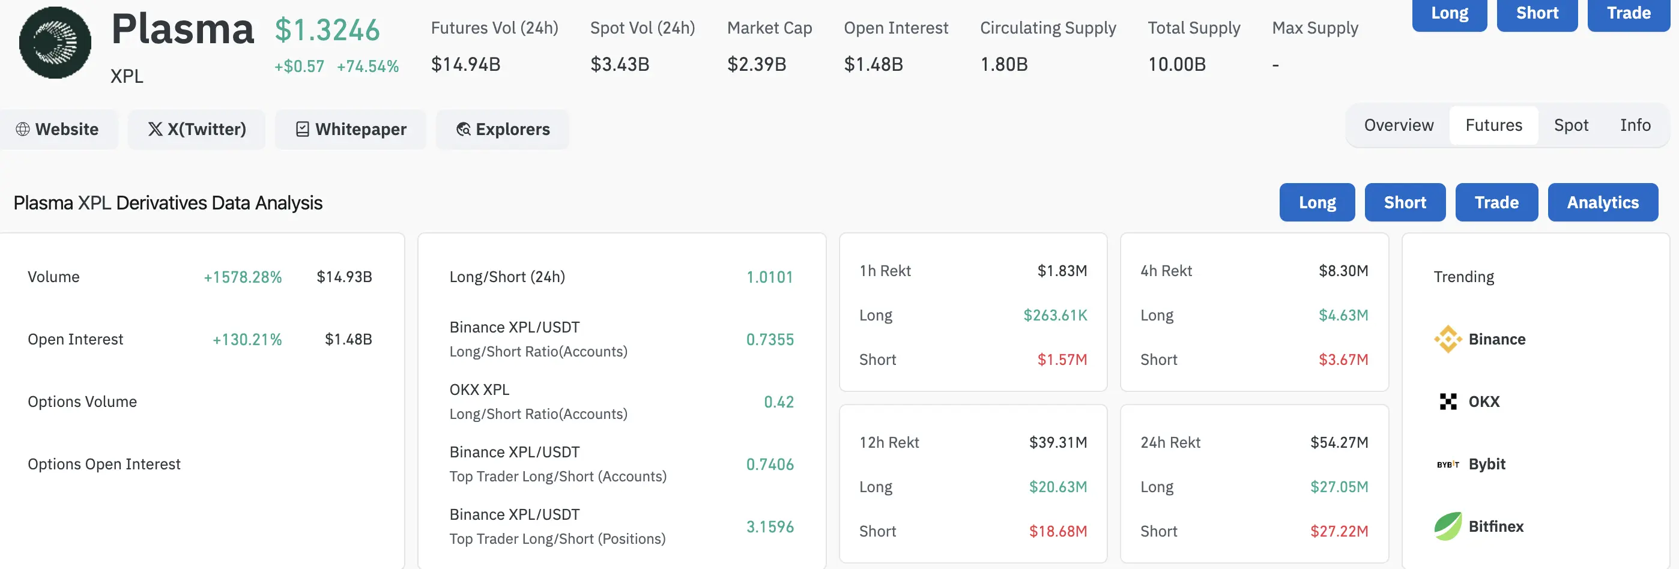The height and width of the screenshot is (569, 1679).
Task: Click the Plasma coin logo
Action: point(55,43)
